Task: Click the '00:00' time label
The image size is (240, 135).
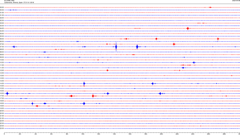Action: pos(2,7)
